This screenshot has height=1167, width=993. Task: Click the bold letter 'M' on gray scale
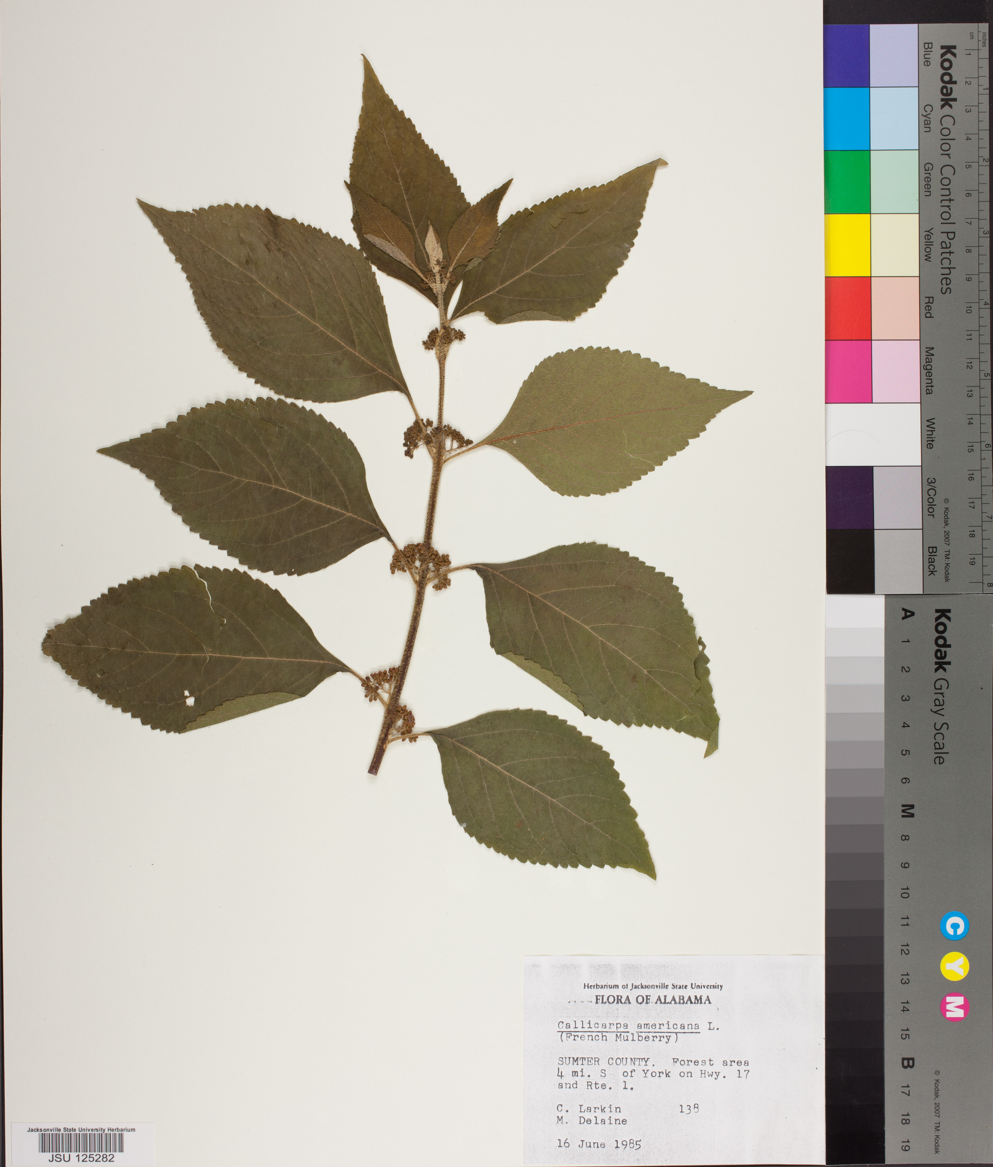click(x=907, y=811)
